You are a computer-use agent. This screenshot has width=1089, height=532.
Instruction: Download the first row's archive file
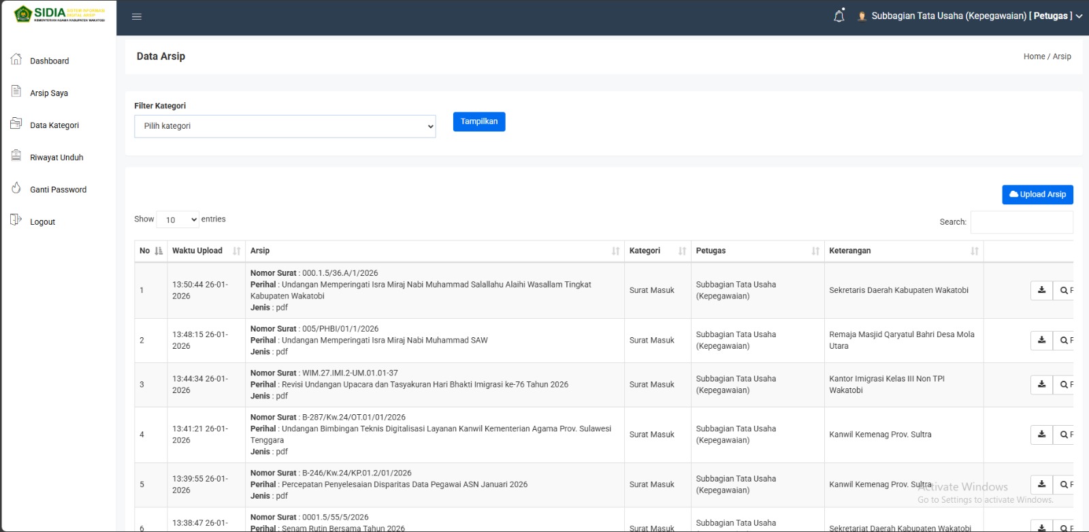coord(1041,290)
